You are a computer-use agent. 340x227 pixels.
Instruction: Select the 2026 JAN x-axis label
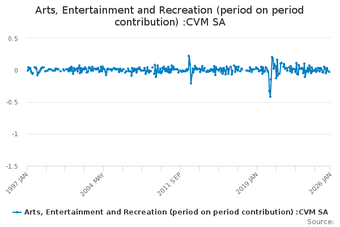pos(322,182)
